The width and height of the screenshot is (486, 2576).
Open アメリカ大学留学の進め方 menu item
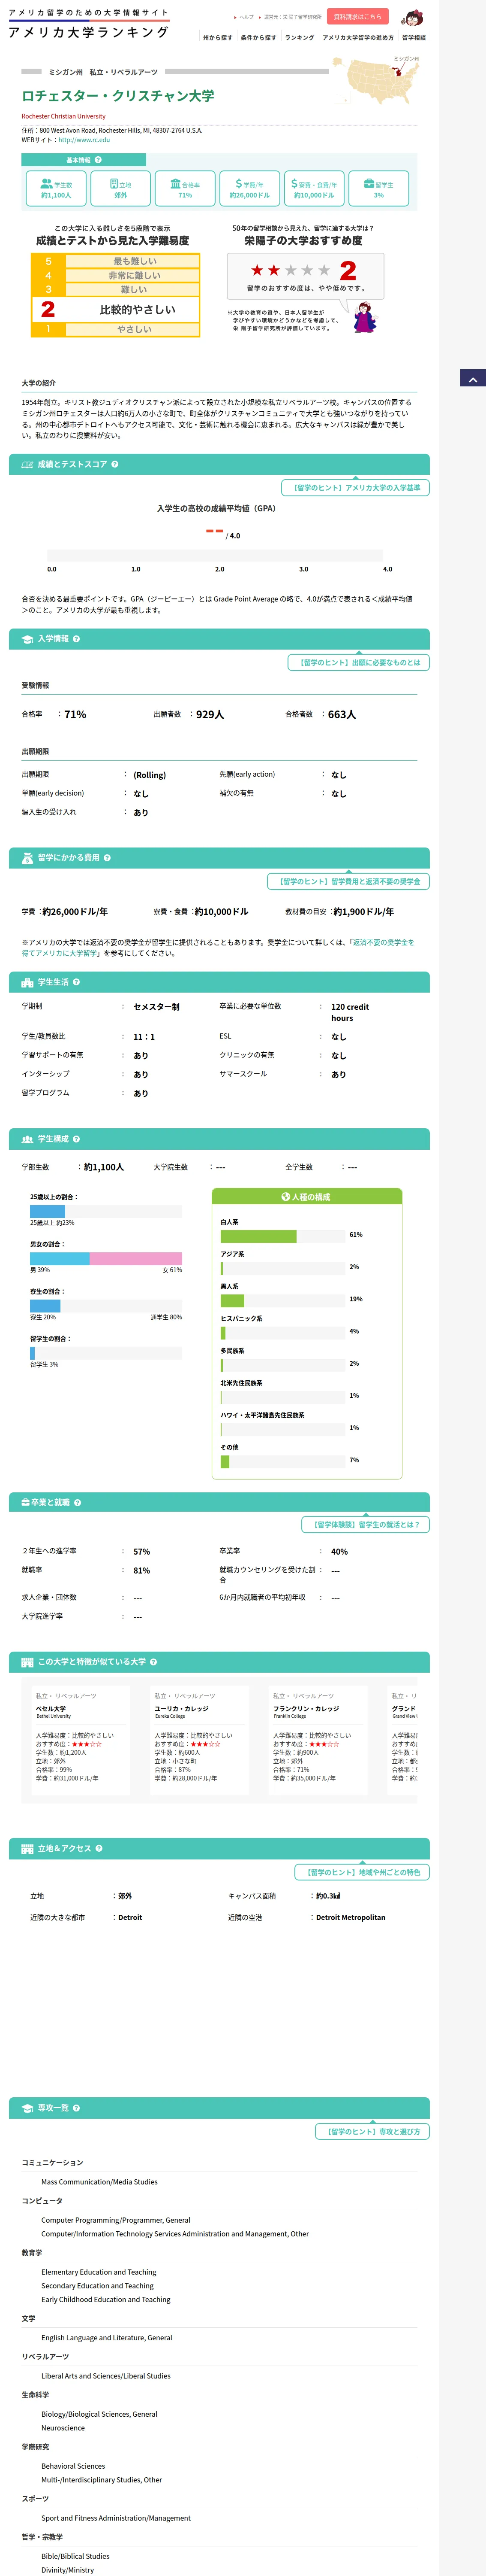point(358,38)
